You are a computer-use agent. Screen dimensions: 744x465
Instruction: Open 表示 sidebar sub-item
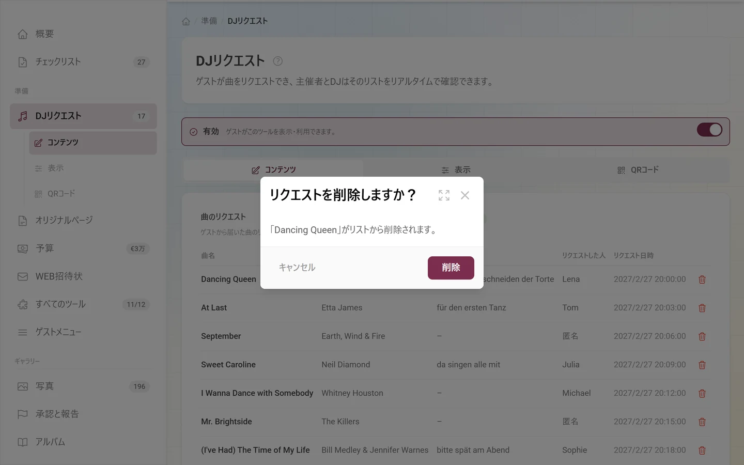(x=93, y=168)
